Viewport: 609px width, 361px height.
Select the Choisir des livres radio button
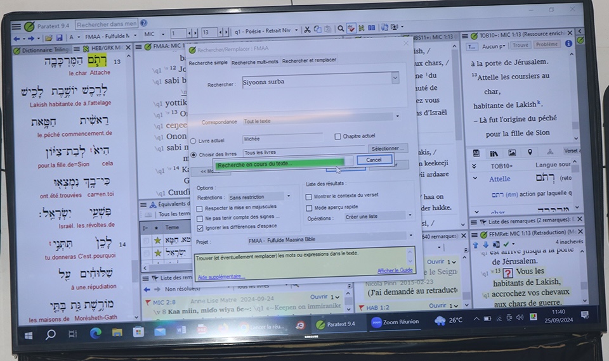193,155
